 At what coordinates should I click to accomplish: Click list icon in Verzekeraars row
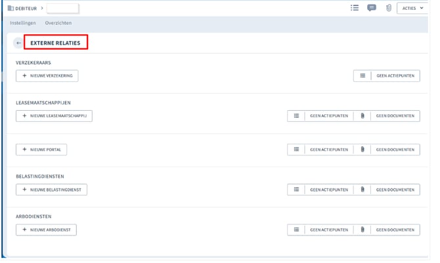tap(362, 76)
